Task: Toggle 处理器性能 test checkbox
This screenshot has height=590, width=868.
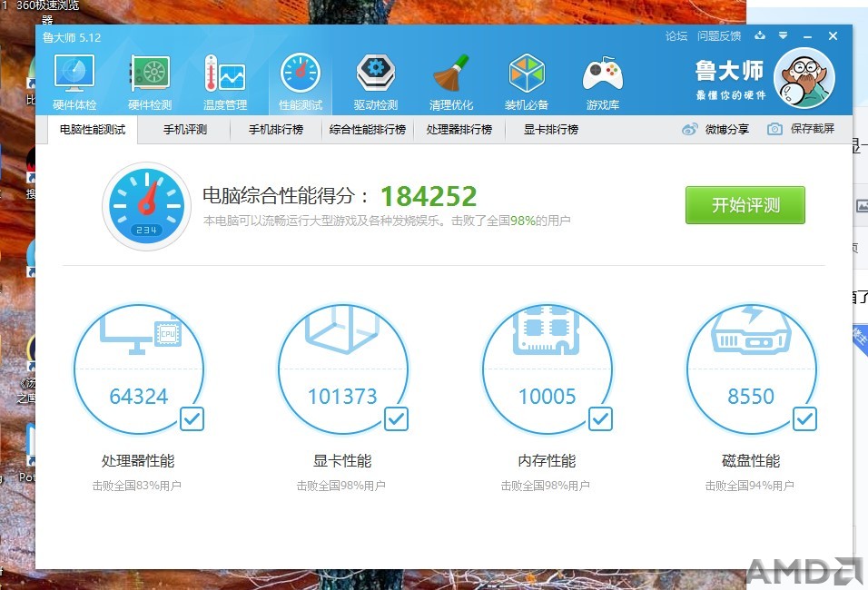Action: 192,419
